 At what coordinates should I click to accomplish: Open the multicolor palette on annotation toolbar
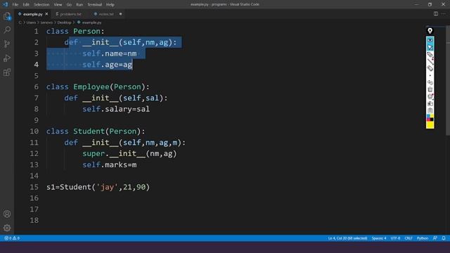pos(430,117)
